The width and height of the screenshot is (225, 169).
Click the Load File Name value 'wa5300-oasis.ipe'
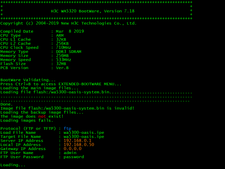click(84, 133)
